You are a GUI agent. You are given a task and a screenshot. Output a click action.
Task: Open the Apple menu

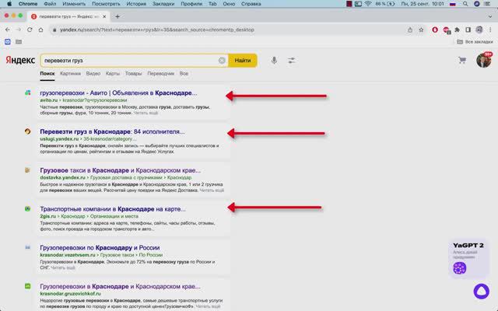click(x=9, y=4)
